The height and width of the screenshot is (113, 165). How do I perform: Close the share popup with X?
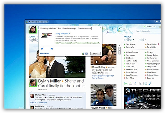click(101, 28)
